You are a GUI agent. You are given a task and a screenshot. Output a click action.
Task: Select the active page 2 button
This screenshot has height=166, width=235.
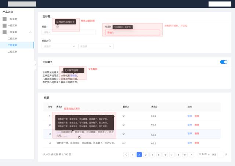coord(139,155)
